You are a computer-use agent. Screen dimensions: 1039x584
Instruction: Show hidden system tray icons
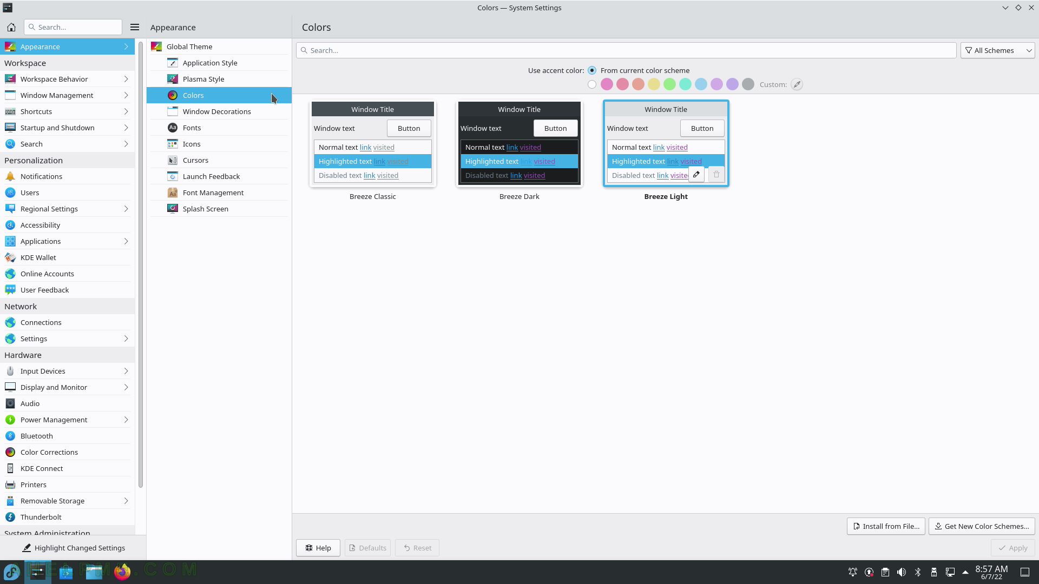coord(965,572)
